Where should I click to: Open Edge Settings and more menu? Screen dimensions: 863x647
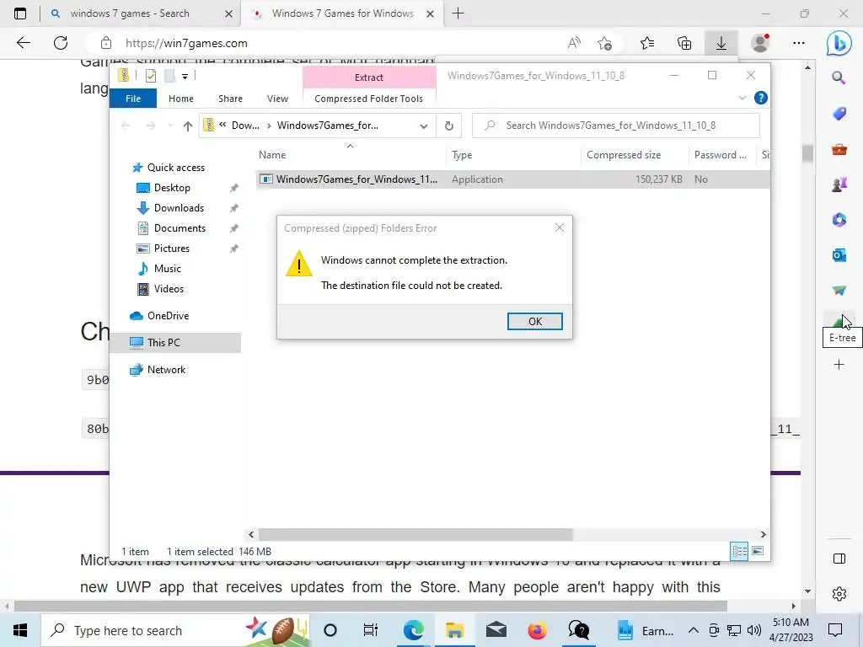(799, 43)
